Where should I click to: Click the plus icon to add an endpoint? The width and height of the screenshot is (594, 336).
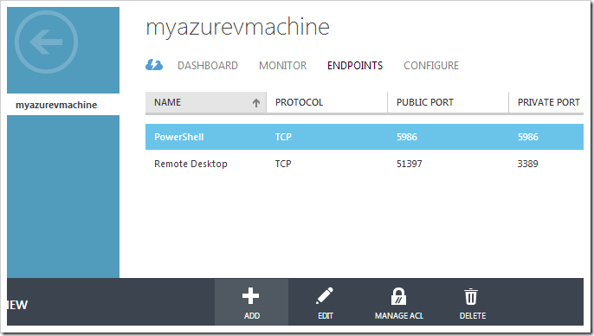tap(251, 296)
